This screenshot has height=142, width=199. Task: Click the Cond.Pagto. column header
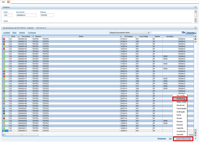coord(144,36)
